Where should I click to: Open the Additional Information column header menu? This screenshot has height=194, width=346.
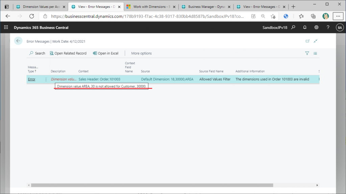pos(250,71)
